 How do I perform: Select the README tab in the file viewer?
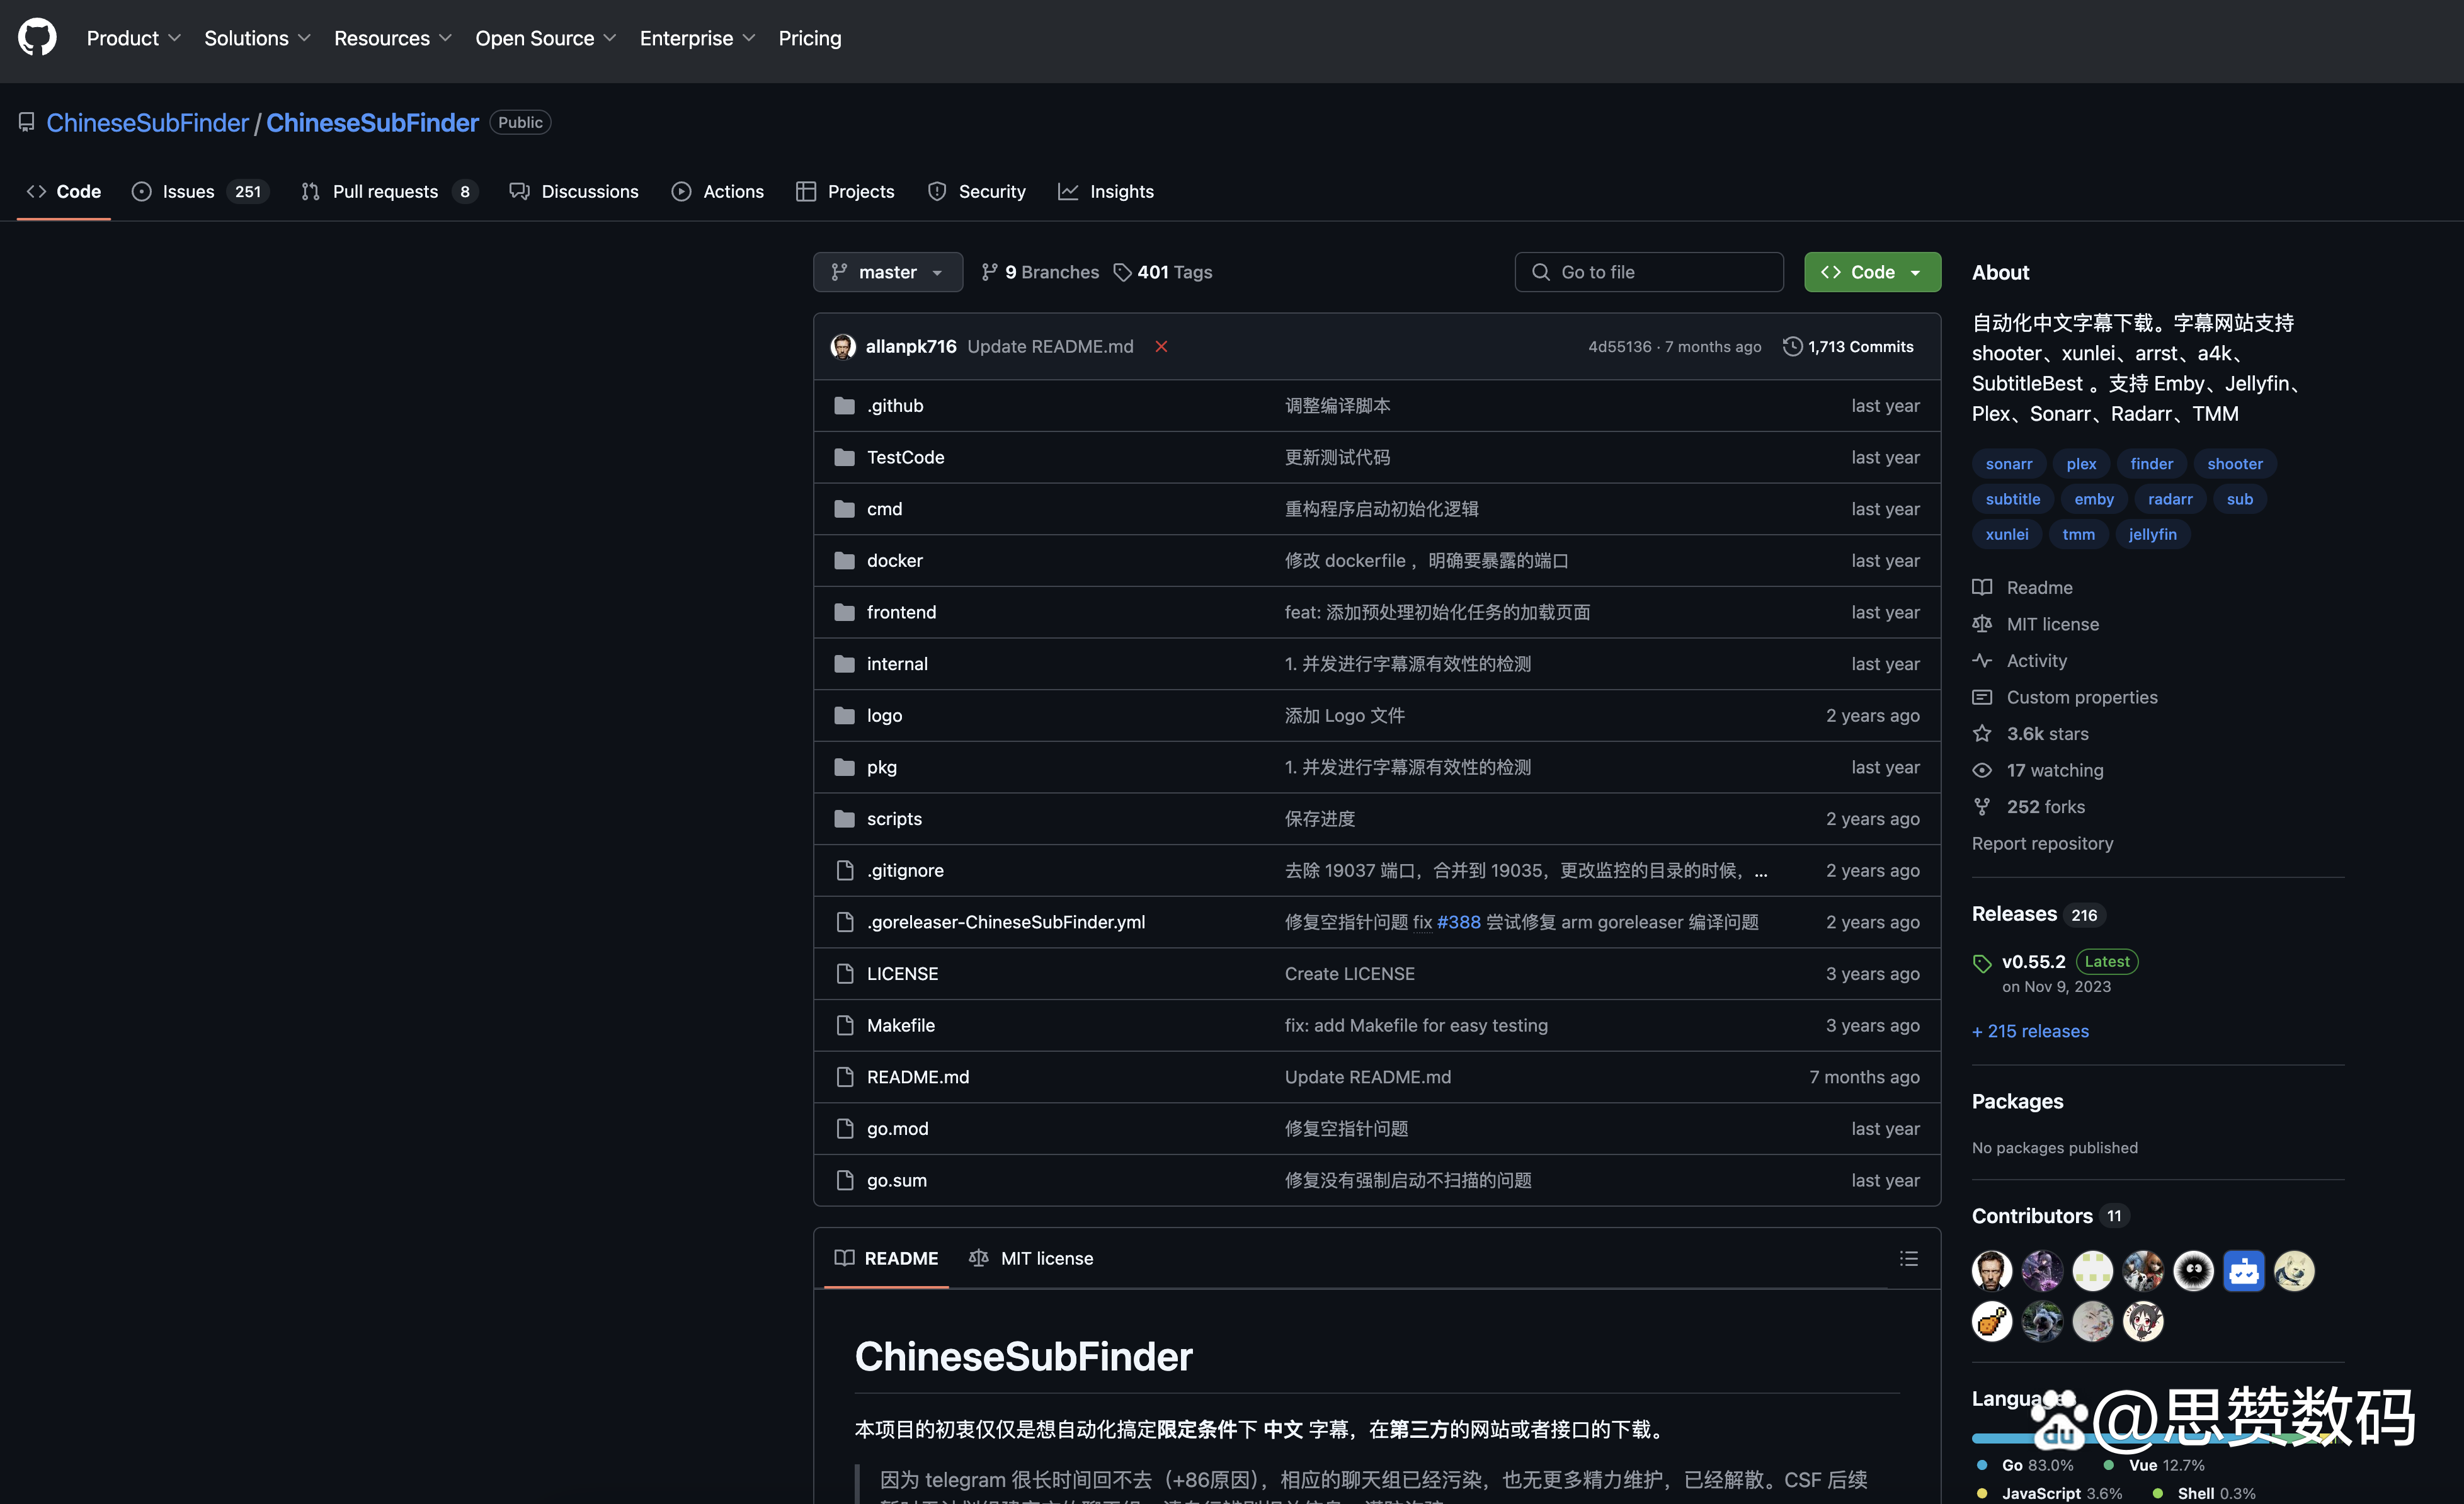(x=886, y=1258)
